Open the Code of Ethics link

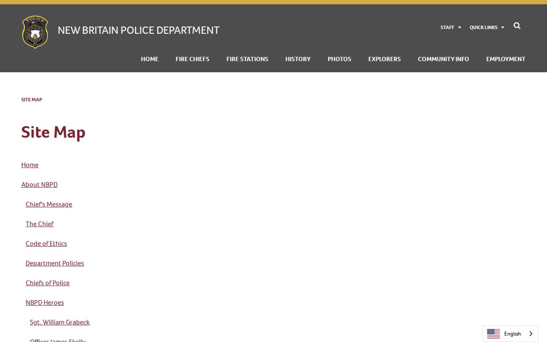coord(46,244)
